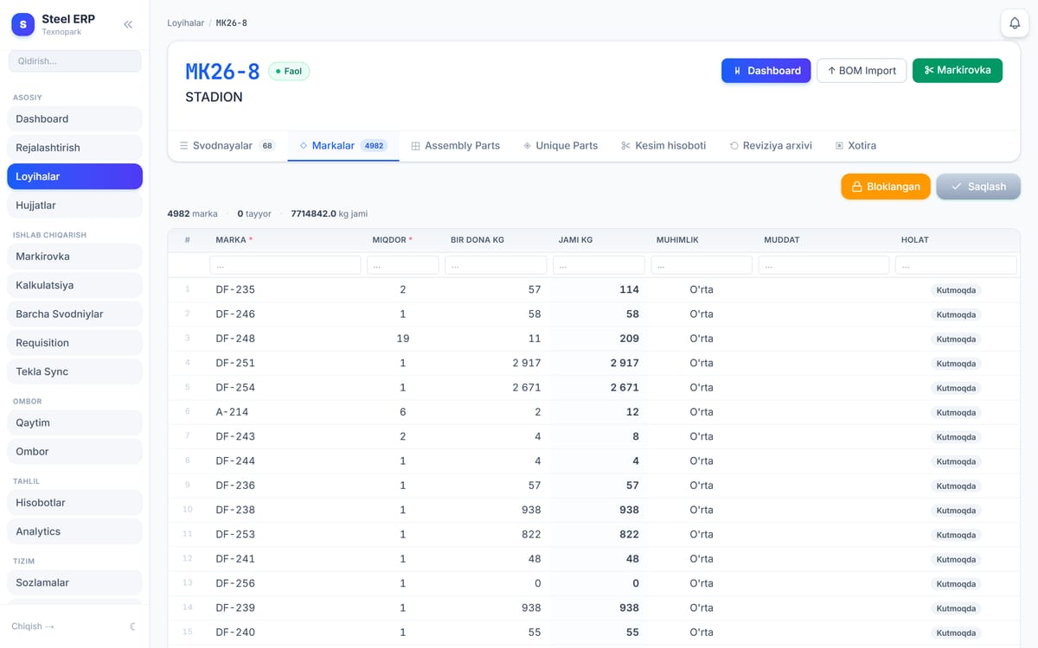Click the Loyihalar breadcrumb link
This screenshot has height=648, width=1038.
tap(186, 23)
